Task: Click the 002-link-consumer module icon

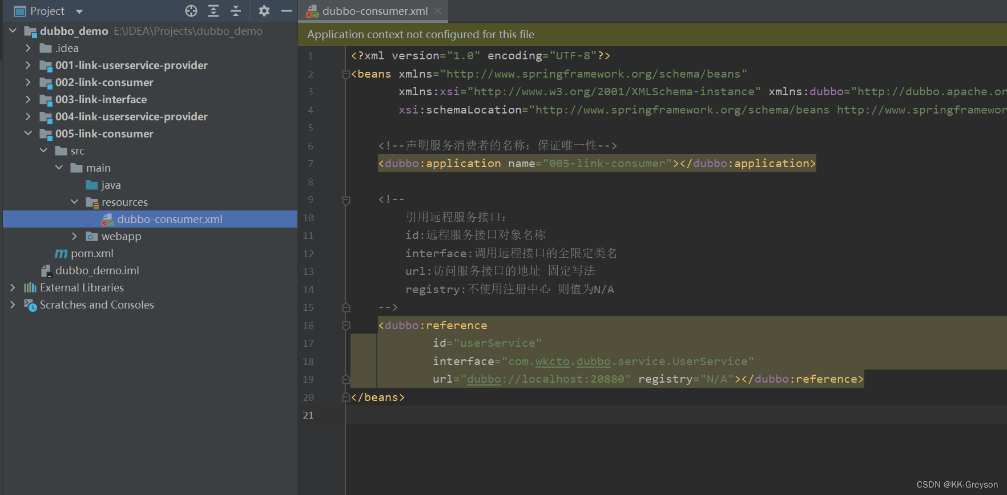Action: click(x=46, y=83)
